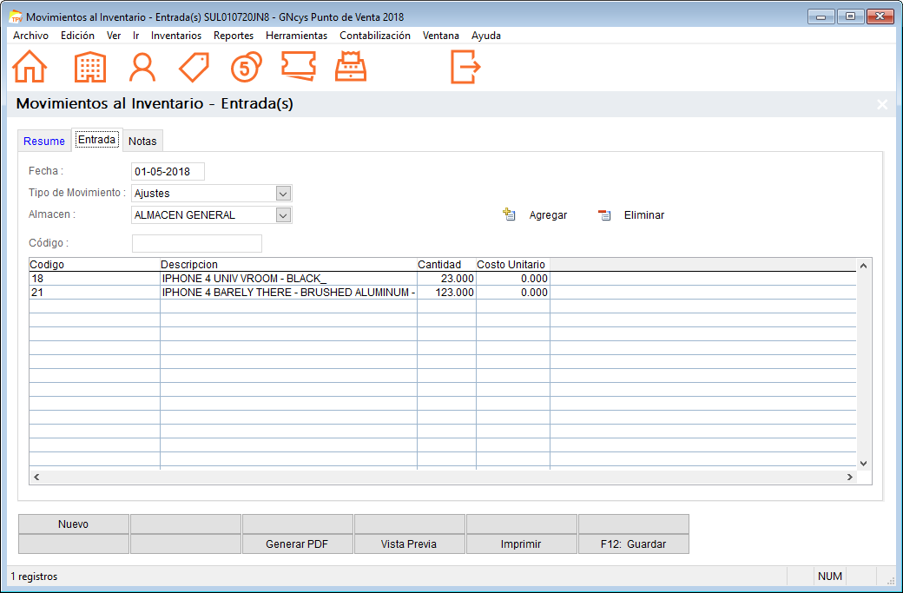This screenshot has width=903, height=593.
Task: Open the Edición menu
Action: click(x=77, y=36)
